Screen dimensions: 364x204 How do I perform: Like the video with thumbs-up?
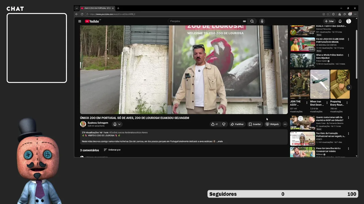[x=214, y=124]
